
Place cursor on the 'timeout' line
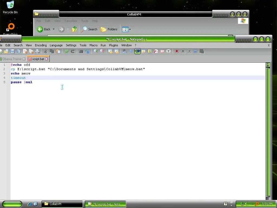138,78
